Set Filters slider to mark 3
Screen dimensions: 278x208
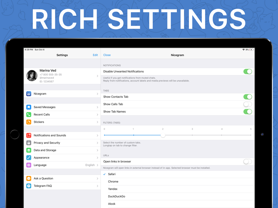click(192, 135)
